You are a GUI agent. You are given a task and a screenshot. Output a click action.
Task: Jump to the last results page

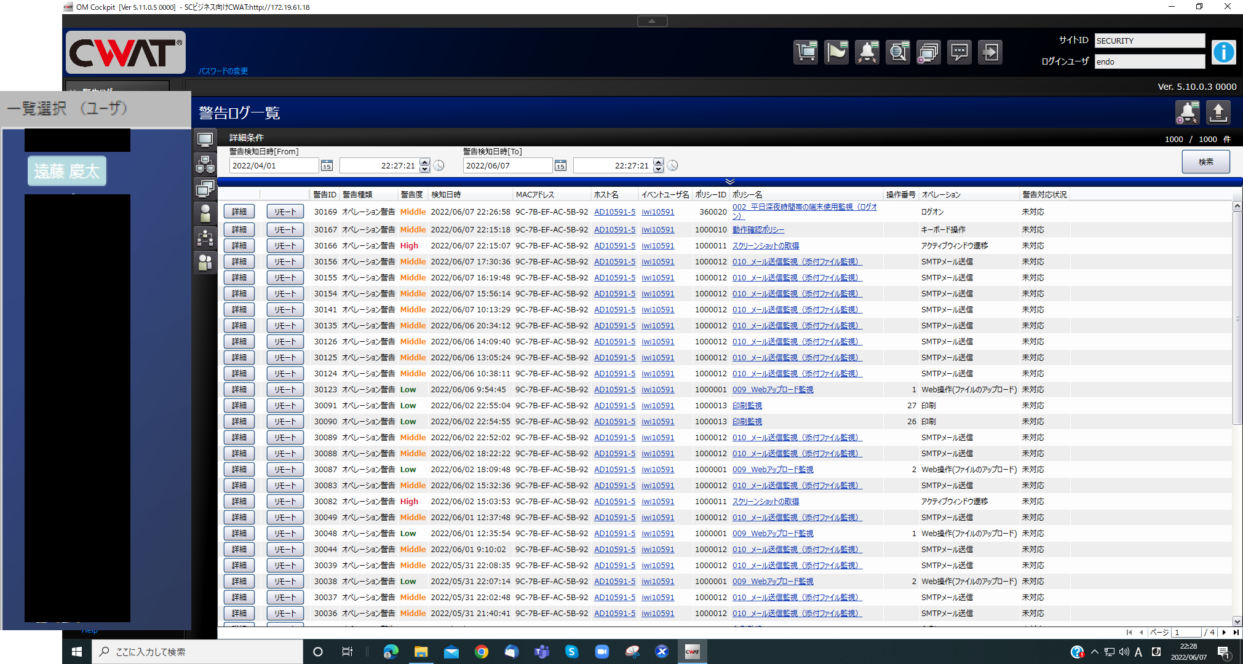[x=1236, y=632]
